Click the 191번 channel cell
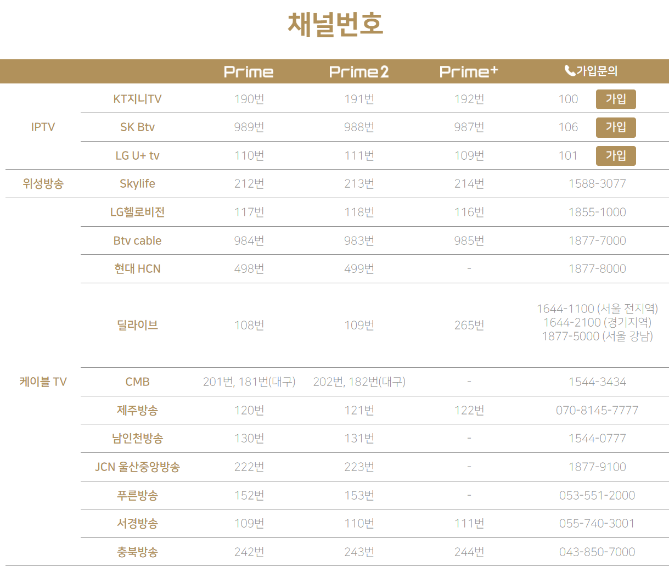 359,99
